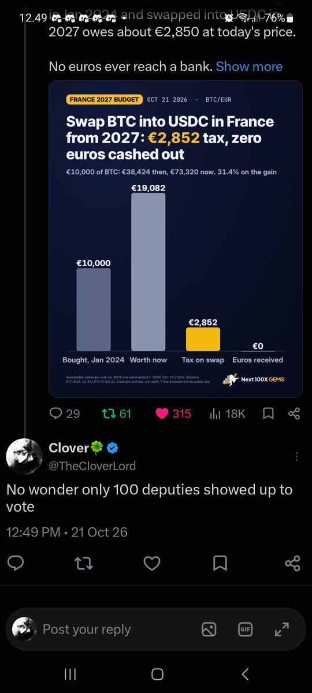The height and width of the screenshot is (693, 312).
Task: Open Clover's profile avatar
Action: coord(24,456)
